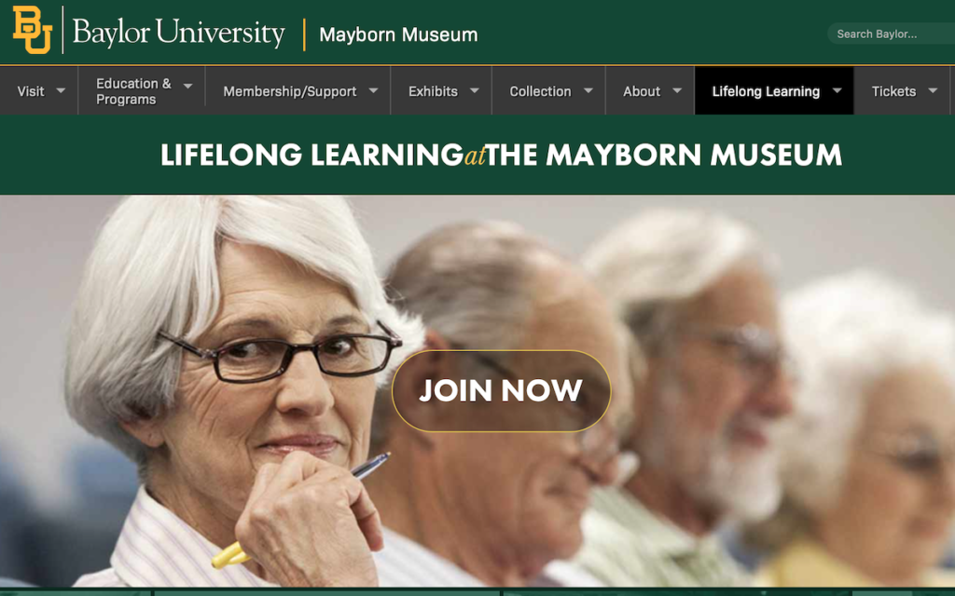Viewport: 955px width, 596px height.
Task: Open the Education & Programs menu
Action: click(133, 91)
